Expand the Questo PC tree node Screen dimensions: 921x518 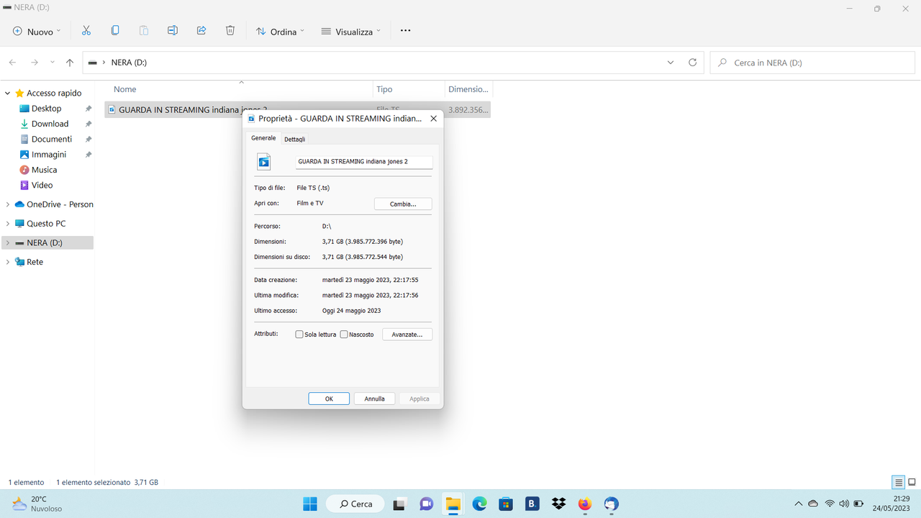(x=8, y=224)
